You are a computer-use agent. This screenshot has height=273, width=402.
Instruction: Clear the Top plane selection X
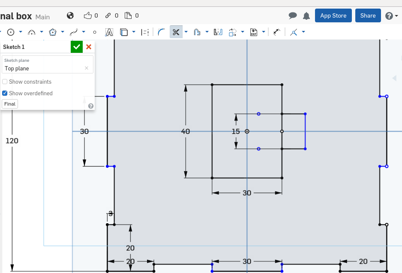click(x=87, y=68)
